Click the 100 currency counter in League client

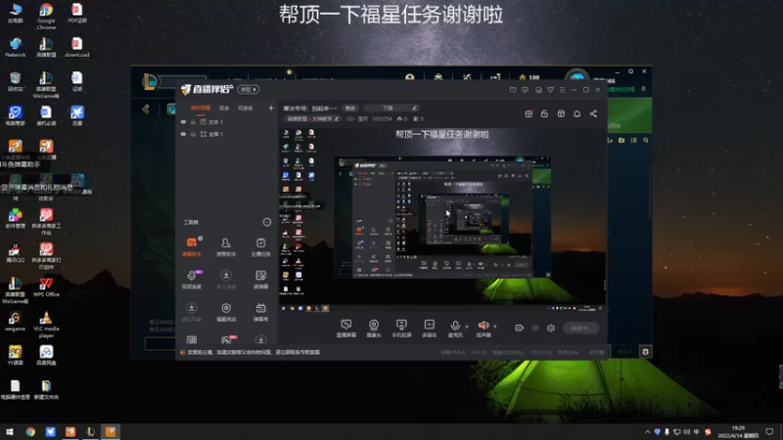[530, 77]
